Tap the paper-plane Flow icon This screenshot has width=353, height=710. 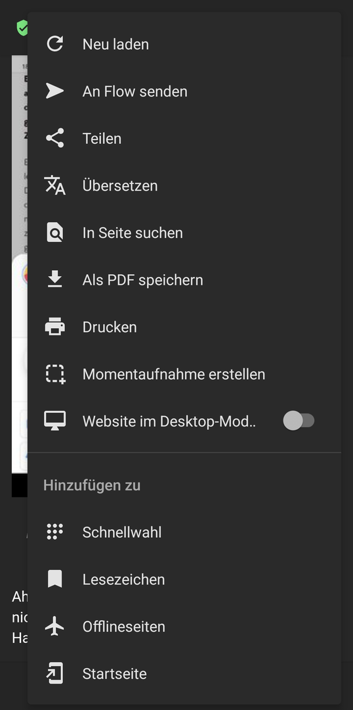[54, 91]
